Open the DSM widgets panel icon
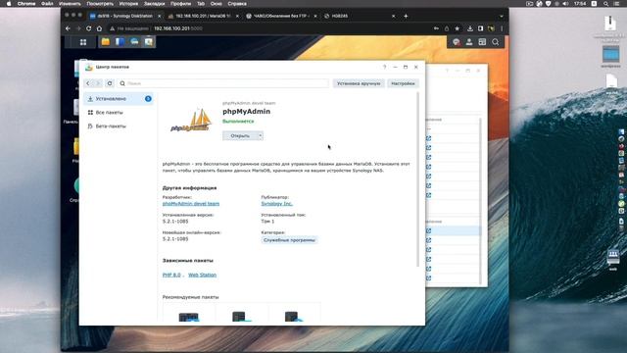 (x=482, y=42)
